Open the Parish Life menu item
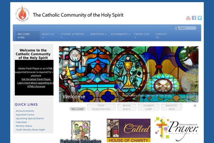Screen dimensions: 214x143 coord(142,34)
